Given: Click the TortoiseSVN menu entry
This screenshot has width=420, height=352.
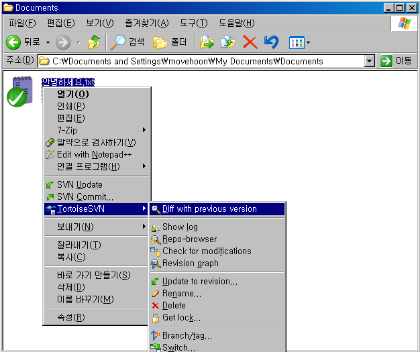Looking at the screenshot, I should [97, 209].
